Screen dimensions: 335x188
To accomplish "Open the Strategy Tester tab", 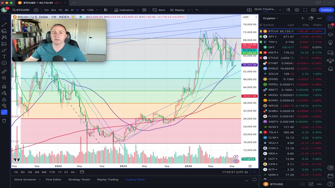I will pyautogui.click(x=79, y=179).
